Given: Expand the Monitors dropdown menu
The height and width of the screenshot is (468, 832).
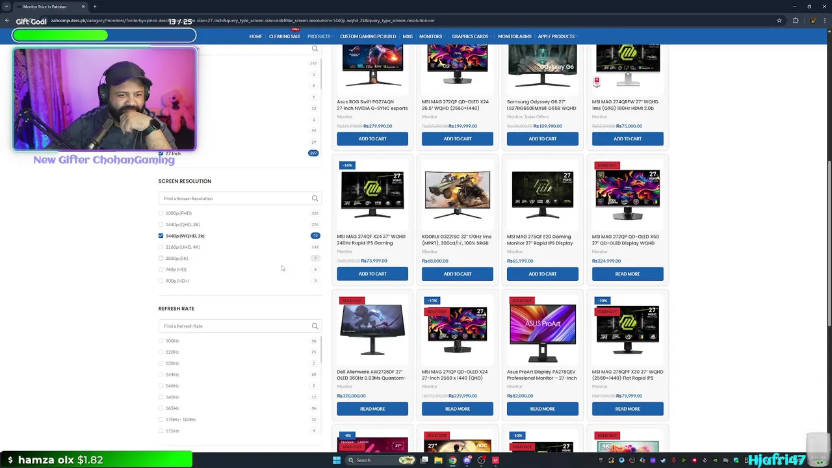Looking at the screenshot, I should [x=432, y=36].
